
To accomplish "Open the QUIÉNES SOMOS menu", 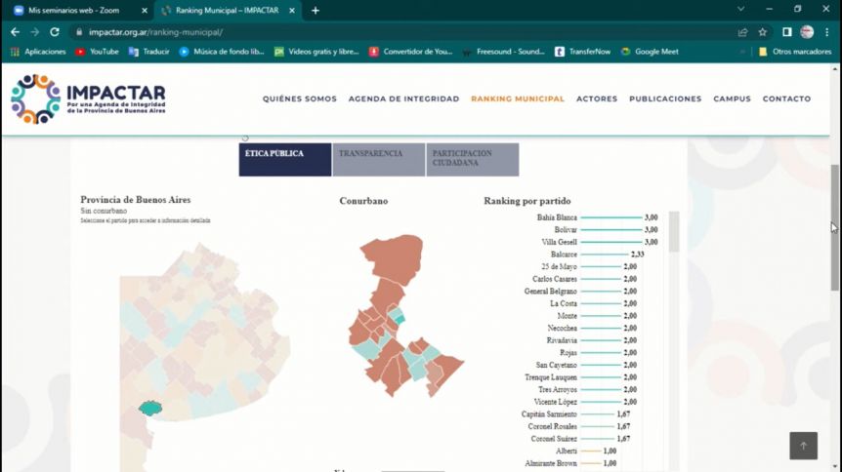I will pos(300,98).
